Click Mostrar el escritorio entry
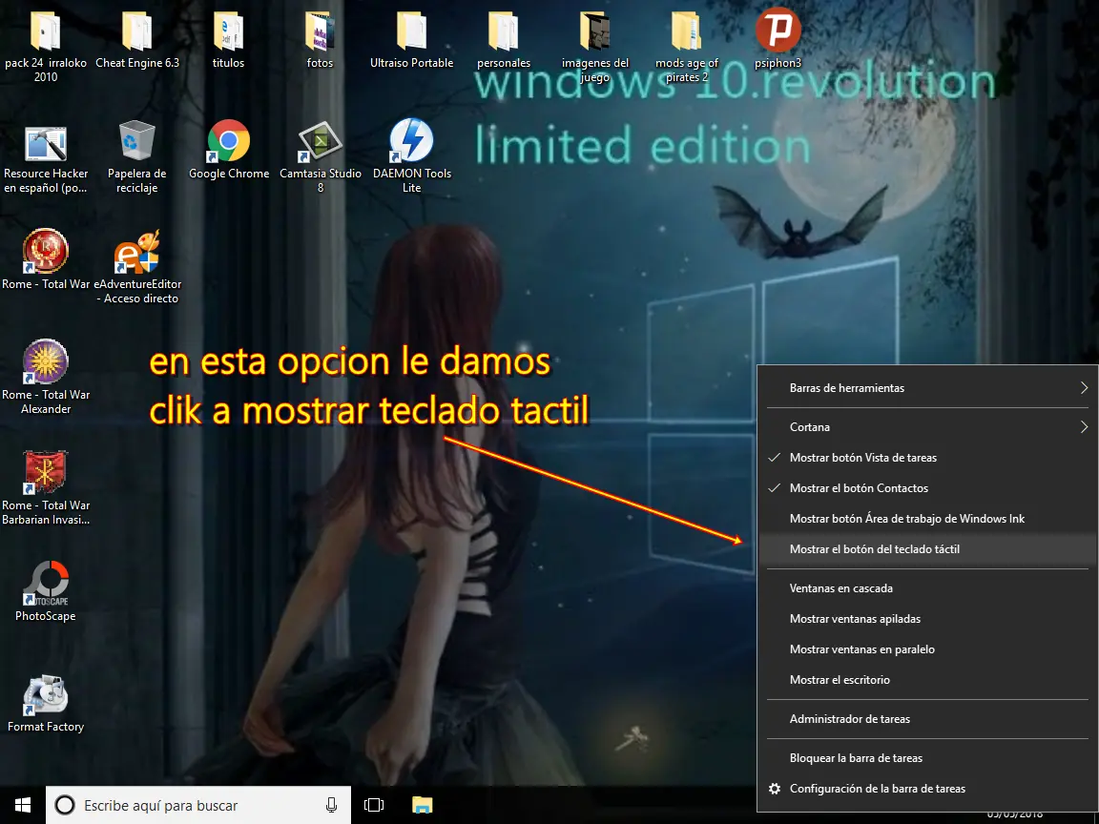Image resolution: width=1099 pixels, height=824 pixels. point(928,680)
